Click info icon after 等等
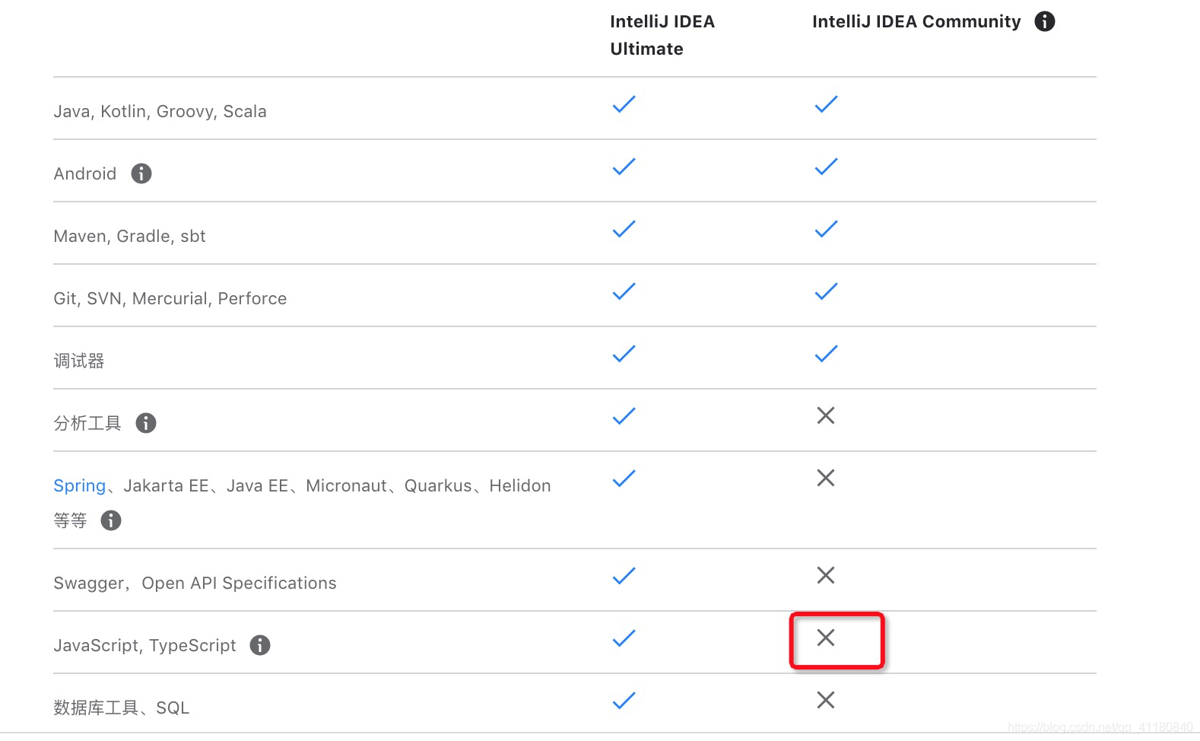 tap(111, 520)
